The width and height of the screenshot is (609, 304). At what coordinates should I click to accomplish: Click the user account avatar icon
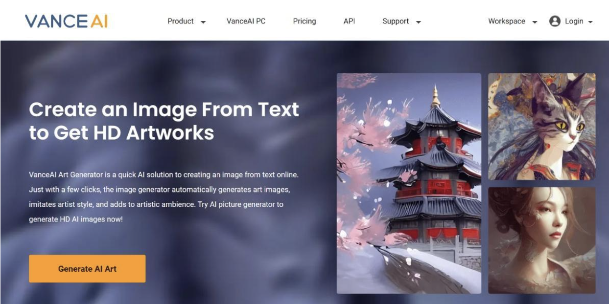coord(555,21)
